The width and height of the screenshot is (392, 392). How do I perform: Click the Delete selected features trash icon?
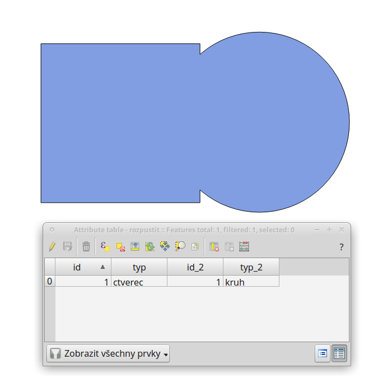click(86, 246)
